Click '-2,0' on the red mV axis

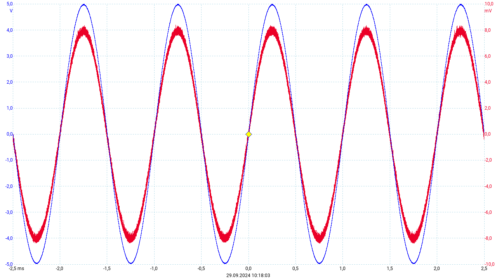click(488, 160)
